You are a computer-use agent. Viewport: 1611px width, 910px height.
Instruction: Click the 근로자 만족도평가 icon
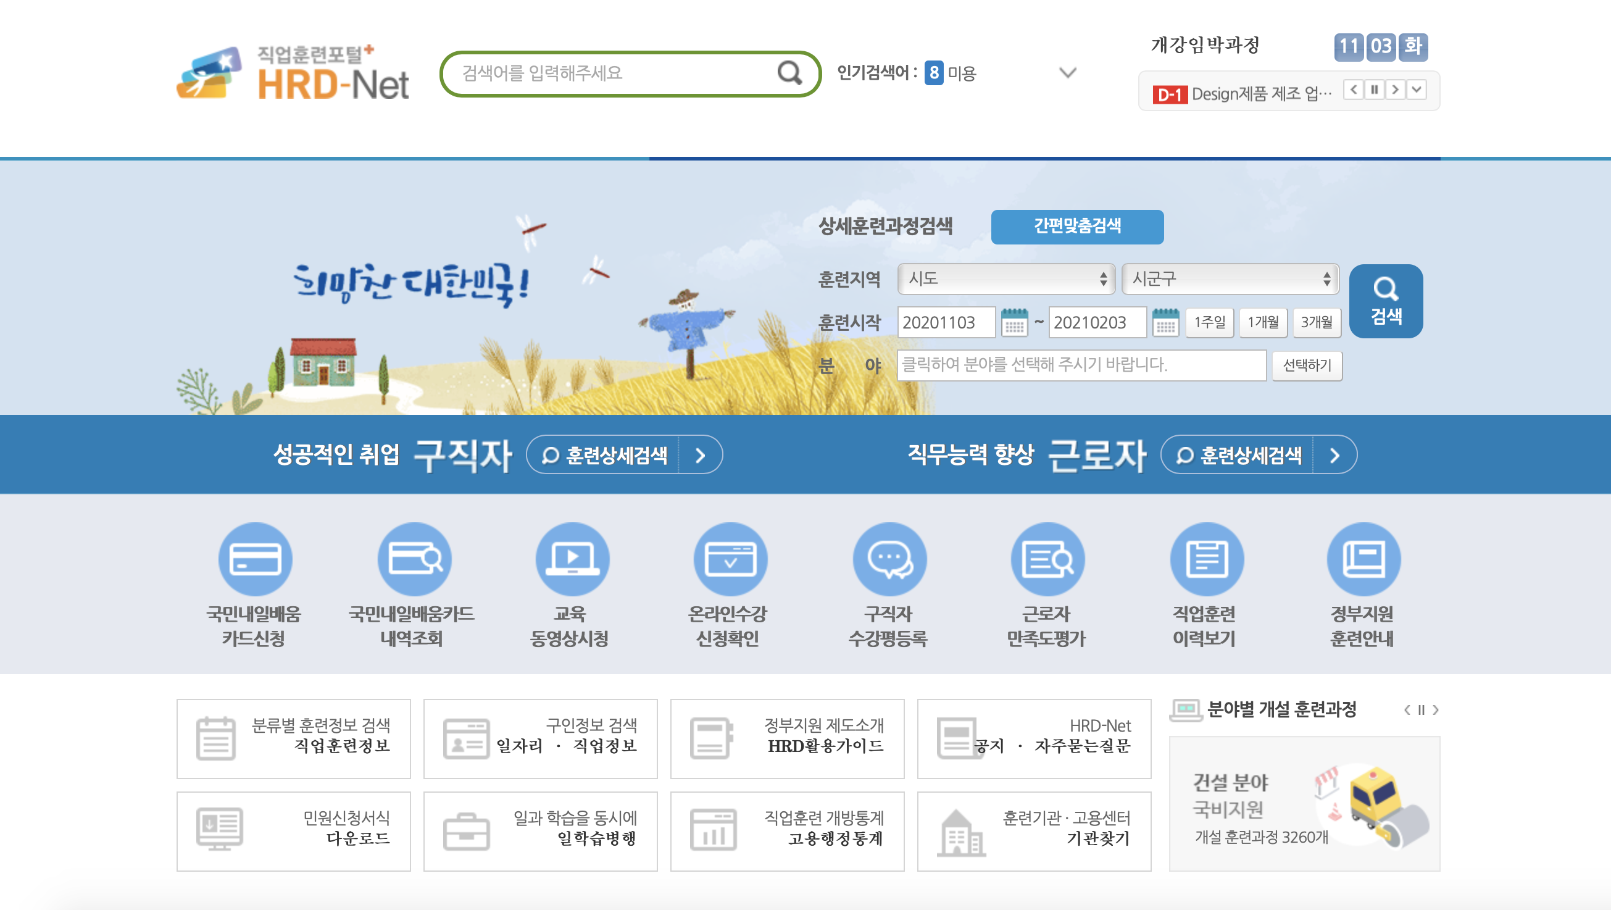pyautogui.click(x=1047, y=559)
